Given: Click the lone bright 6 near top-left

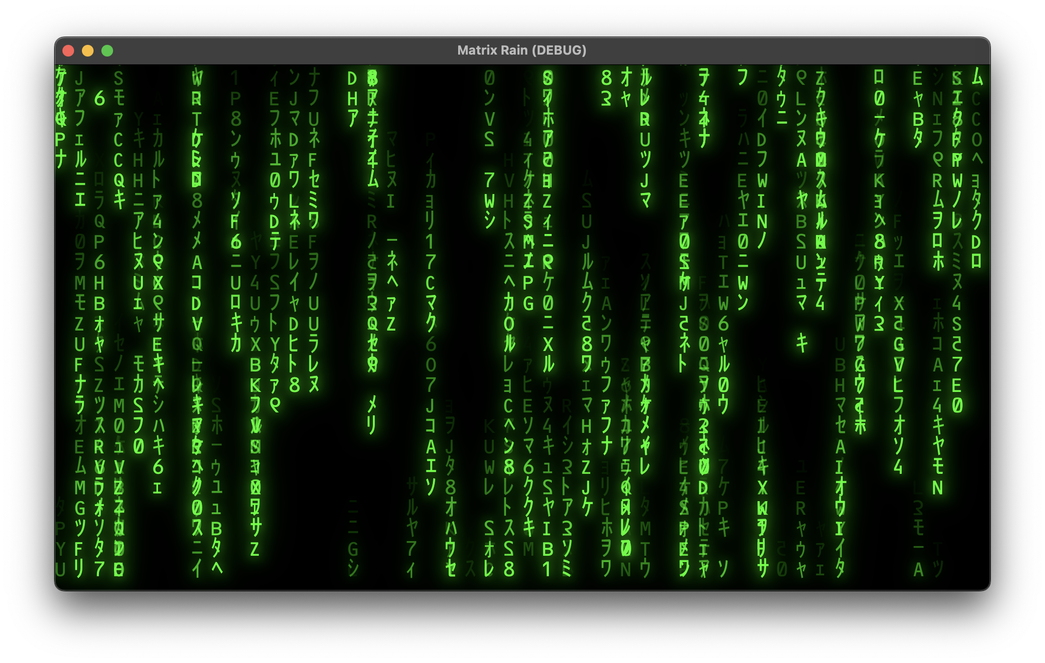Looking at the screenshot, I should click(x=99, y=99).
